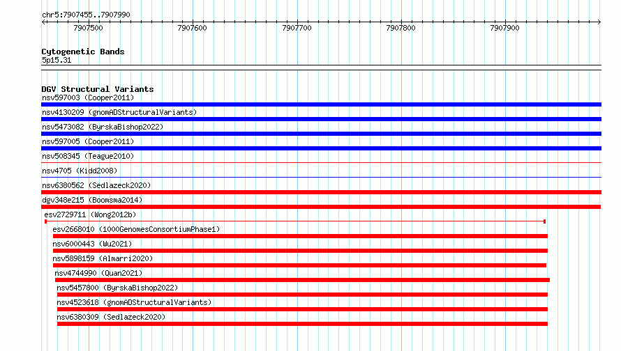The image size is (621, 351).
Task: Click the thin red capped line of esv2729711
Action: 295,221
